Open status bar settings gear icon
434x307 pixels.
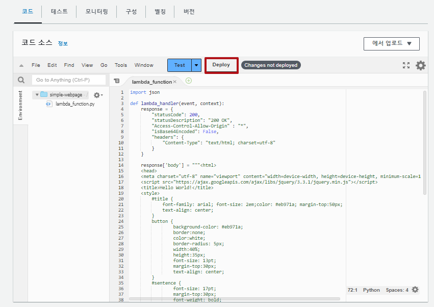pos(415,290)
